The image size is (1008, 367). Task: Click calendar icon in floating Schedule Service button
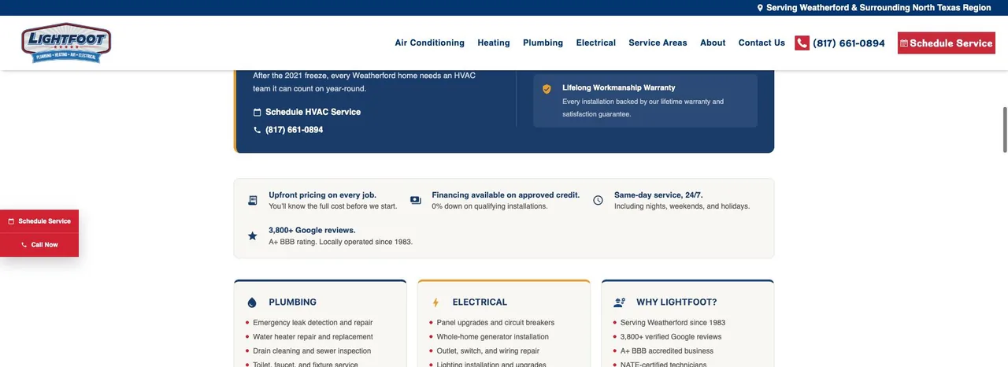[11, 221]
